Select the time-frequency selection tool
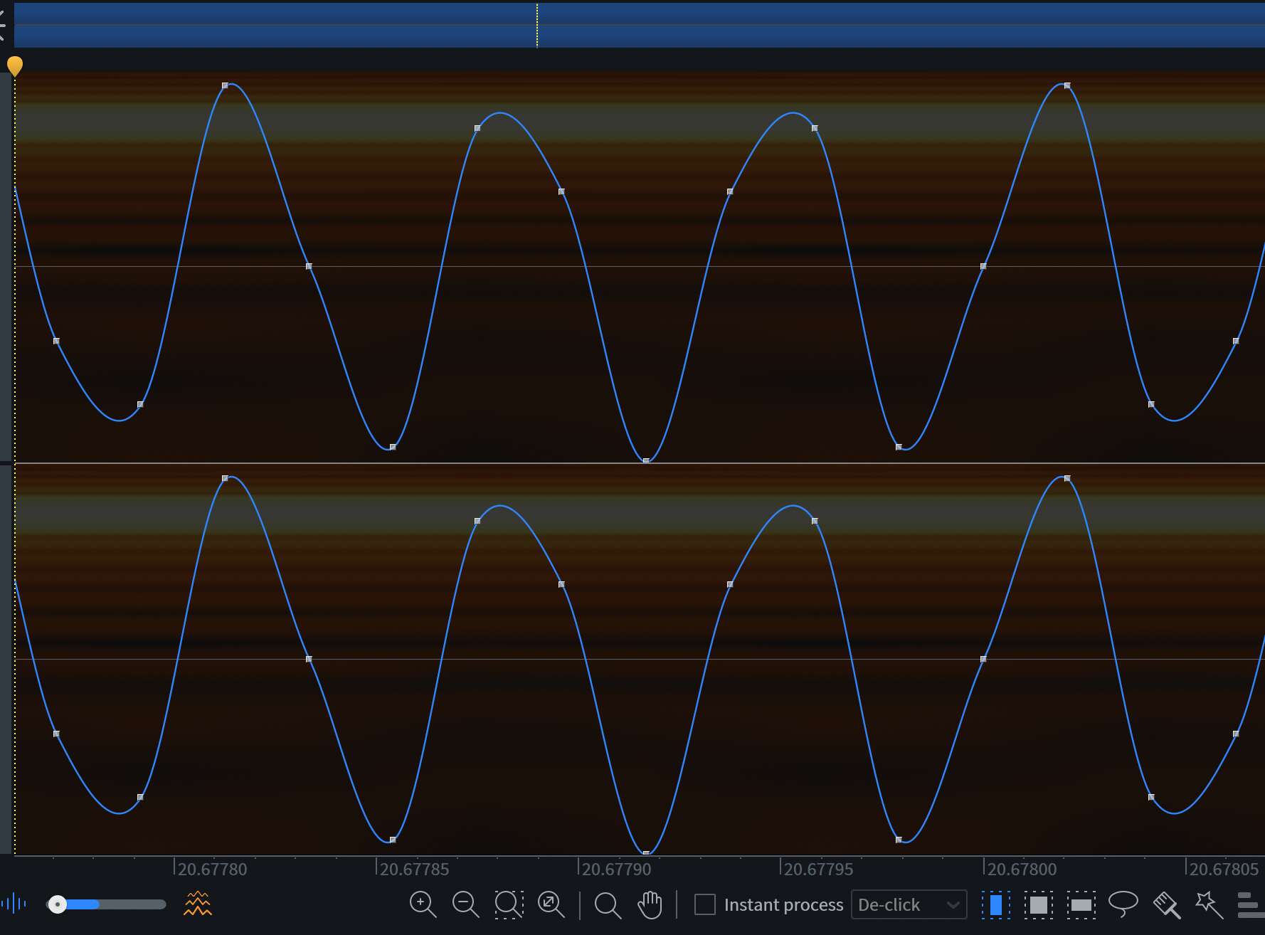1265x935 pixels. (x=1039, y=905)
